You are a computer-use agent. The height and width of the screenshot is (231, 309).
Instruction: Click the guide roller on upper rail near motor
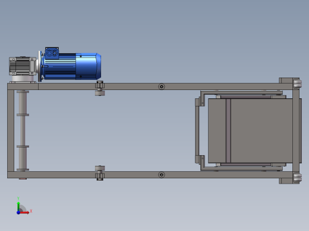(100, 88)
